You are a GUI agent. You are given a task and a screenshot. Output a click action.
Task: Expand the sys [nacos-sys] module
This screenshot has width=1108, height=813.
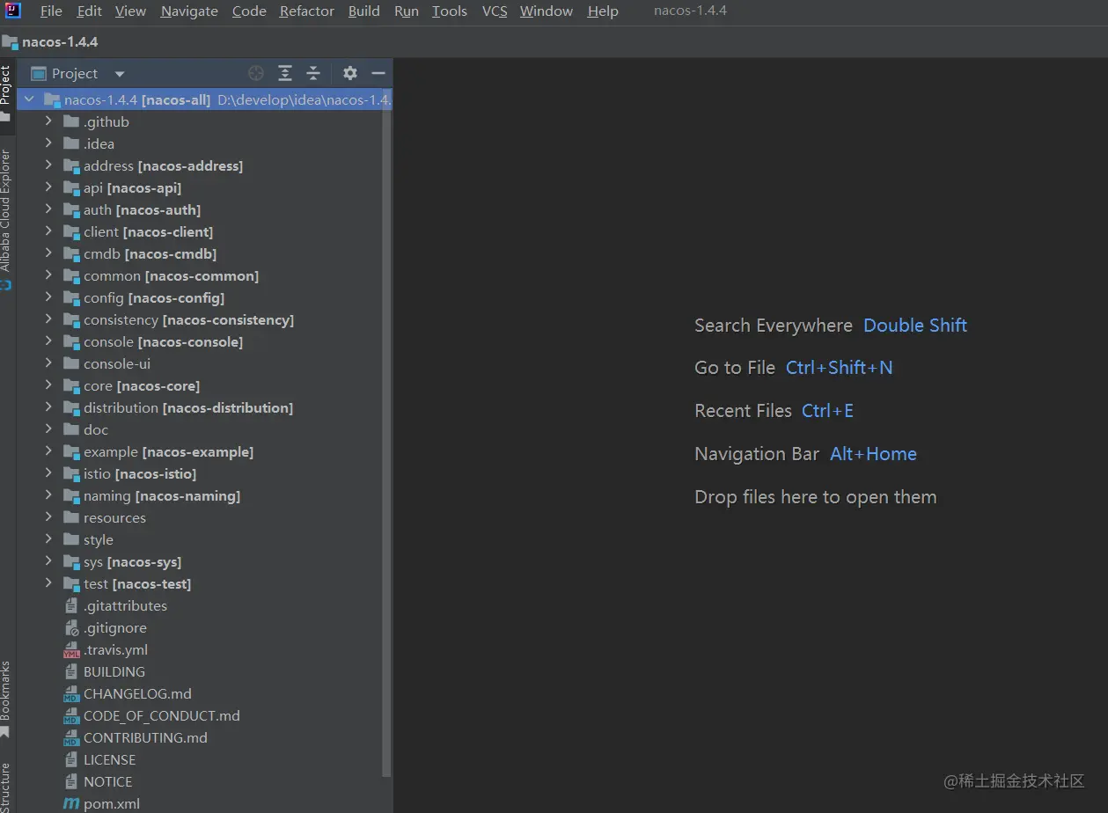pyautogui.click(x=48, y=561)
